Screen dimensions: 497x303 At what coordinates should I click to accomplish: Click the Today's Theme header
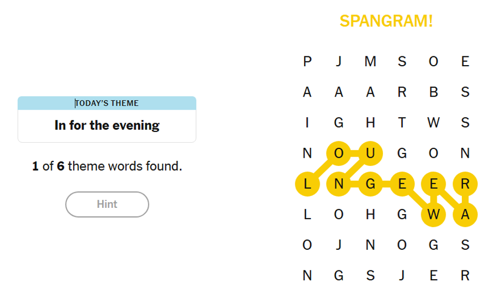point(107,103)
